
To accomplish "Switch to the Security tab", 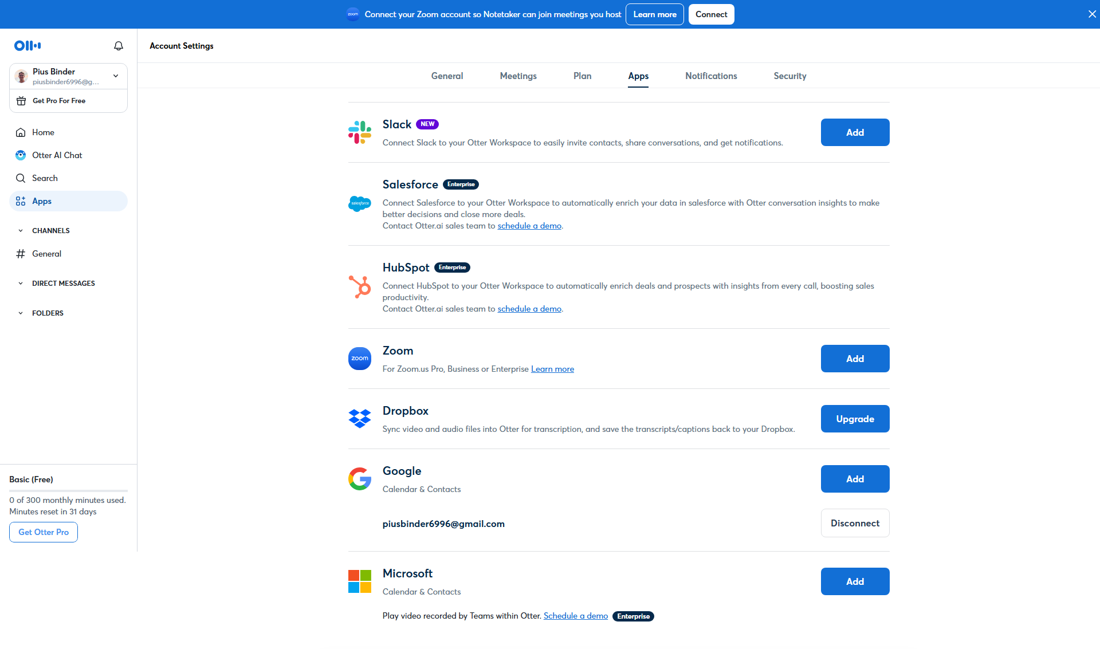I will (789, 76).
